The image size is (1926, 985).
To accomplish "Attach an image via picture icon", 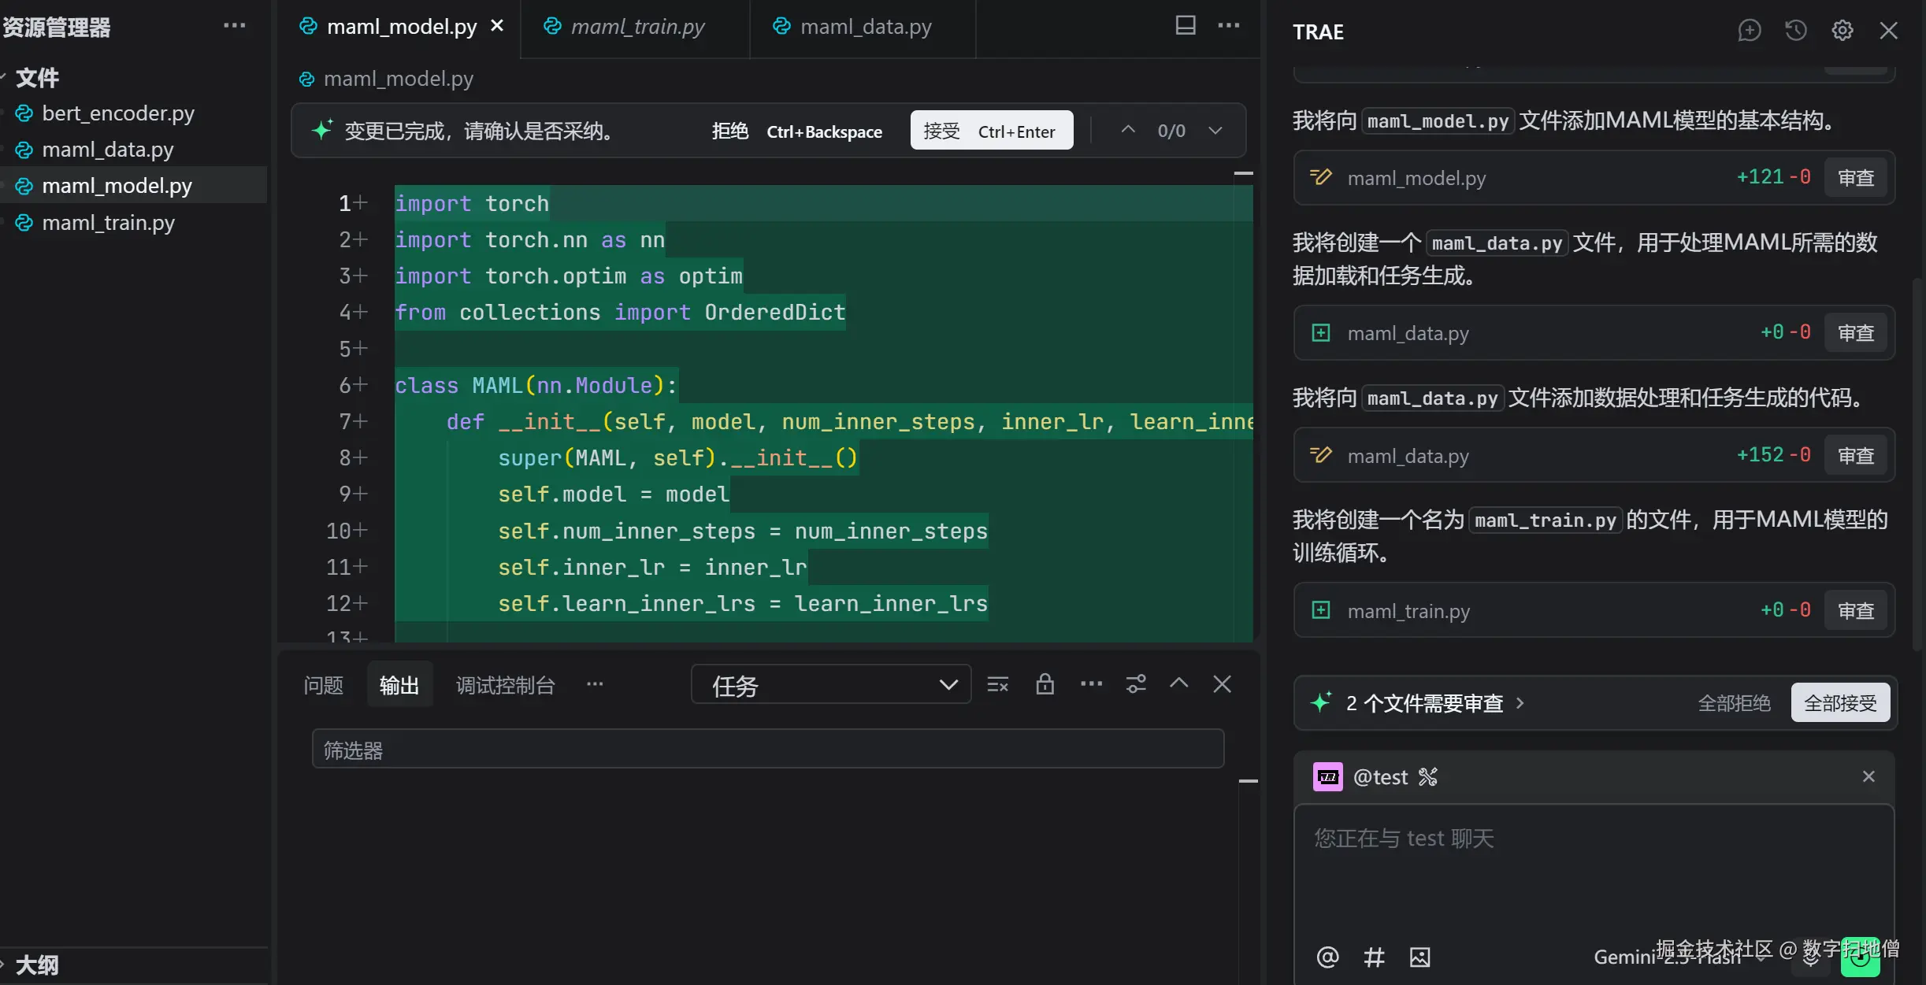I will tap(1419, 957).
